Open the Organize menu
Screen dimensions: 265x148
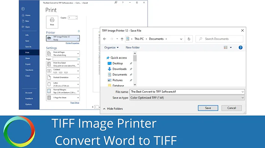[x=112, y=47]
